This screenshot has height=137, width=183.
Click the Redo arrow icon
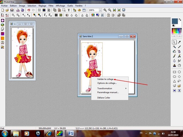click(33, 10)
